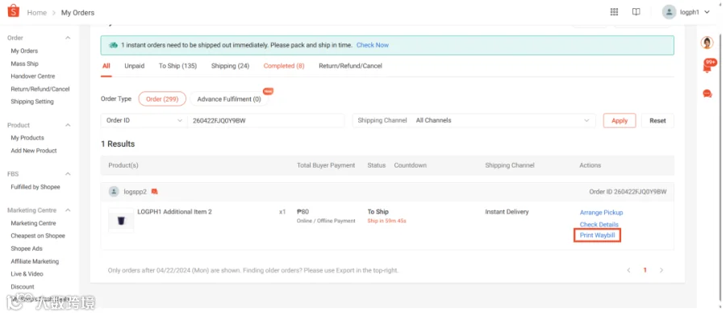The image size is (726, 316).
Task: Open Live & Video in sidebar
Action: (27, 274)
